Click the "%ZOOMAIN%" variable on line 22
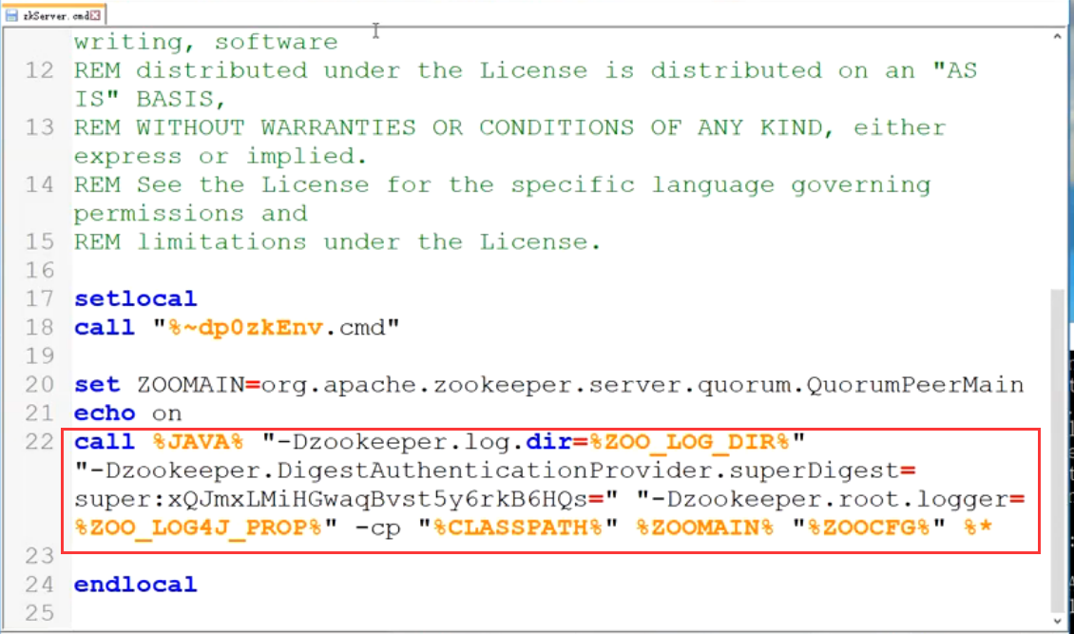The width and height of the screenshot is (1074, 634). tap(704, 528)
